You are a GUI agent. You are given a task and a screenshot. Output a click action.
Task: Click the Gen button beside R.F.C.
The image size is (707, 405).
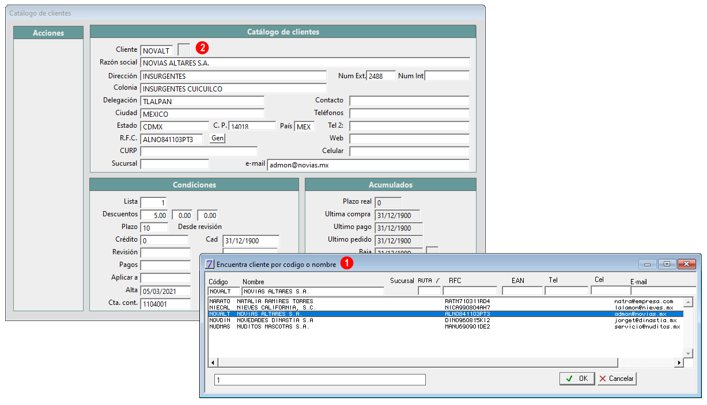point(217,138)
